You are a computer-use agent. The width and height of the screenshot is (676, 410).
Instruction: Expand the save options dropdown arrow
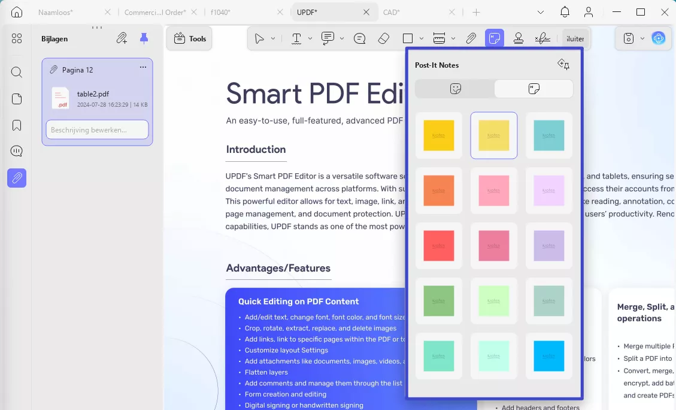coord(642,38)
